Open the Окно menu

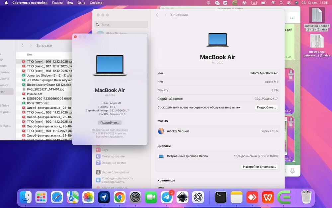point(81,3)
